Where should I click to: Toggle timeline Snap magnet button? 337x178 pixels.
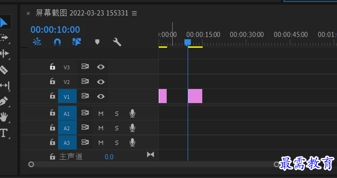[57, 42]
